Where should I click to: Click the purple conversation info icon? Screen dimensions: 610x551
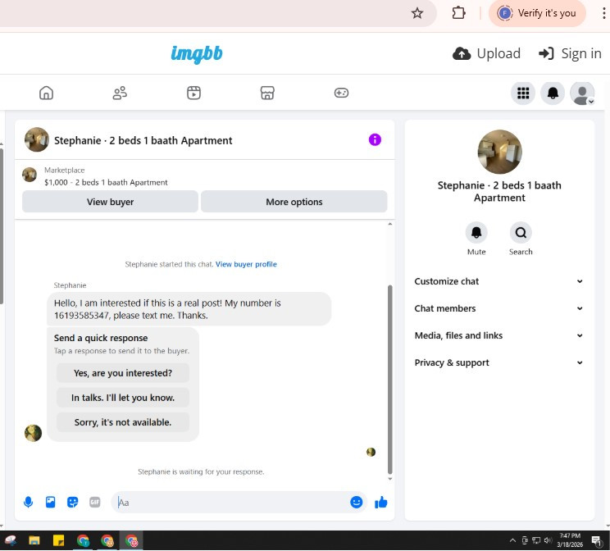pyautogui.click(x=375, y=139)
